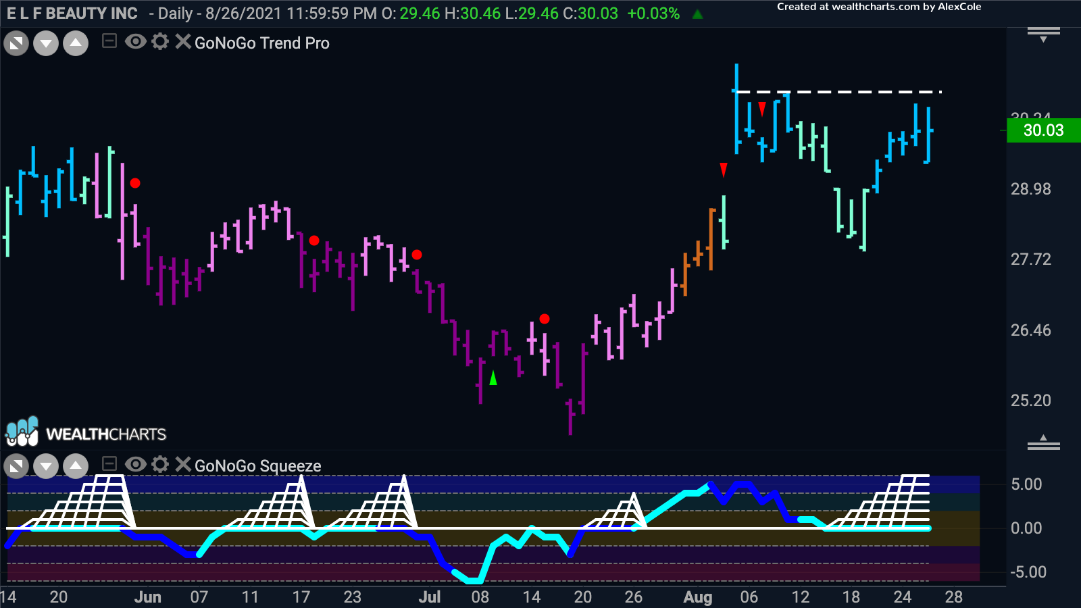This screenshot has width=1081, height=608.
Task: Click the red down-arrow signal before the August gap
Action: click(x=724, y=170)
